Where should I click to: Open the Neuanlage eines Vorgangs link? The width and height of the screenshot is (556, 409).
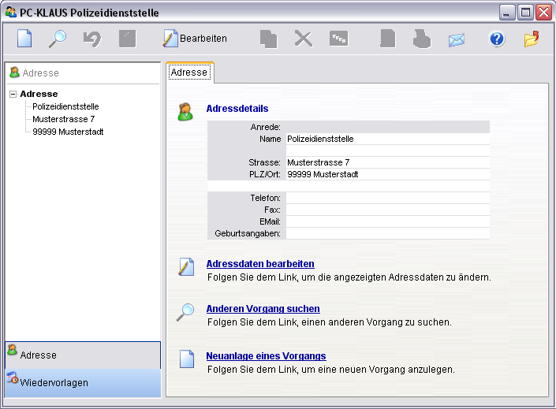[x=266, y=356]
